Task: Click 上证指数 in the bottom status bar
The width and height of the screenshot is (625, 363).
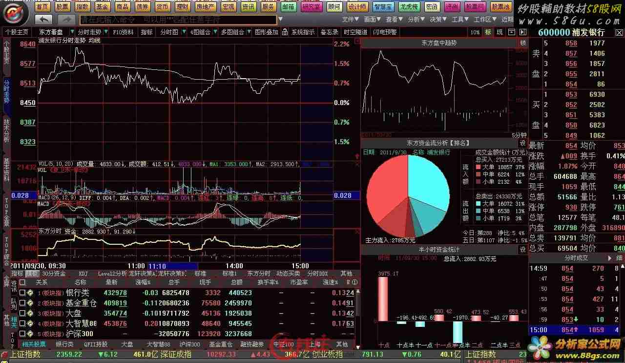Action: [25, 354]
